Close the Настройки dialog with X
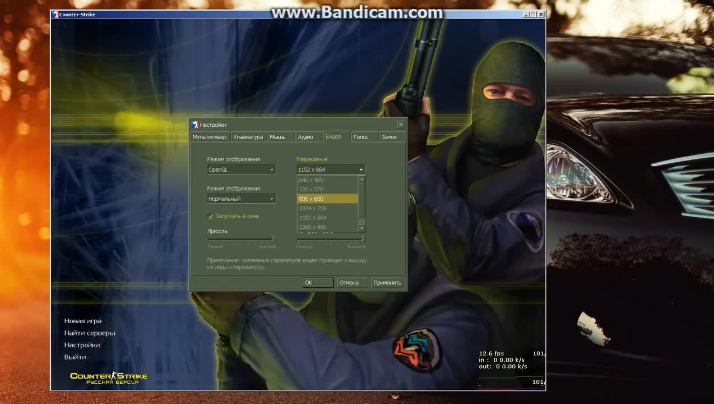The image size is (714, 404). 401,125
